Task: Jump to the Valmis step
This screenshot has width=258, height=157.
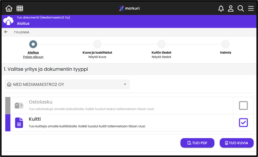Action: tap(225, 44)
